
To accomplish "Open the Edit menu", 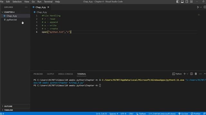I will click(x=8, y=2).
